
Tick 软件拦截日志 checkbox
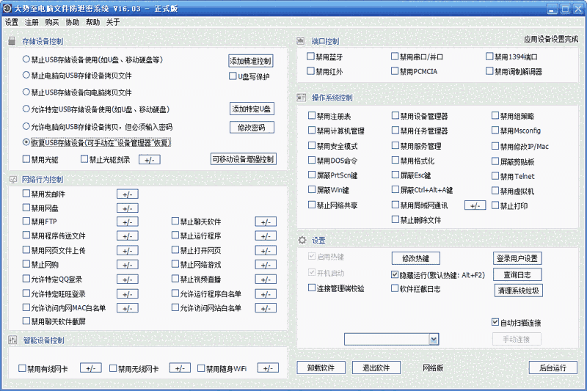395,288
